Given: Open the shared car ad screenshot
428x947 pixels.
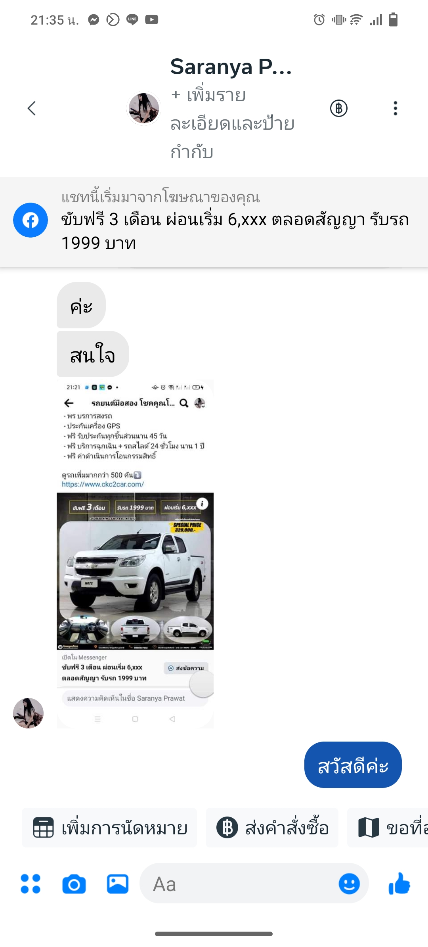Looking at the screenshot, I should [x=135, y=554].
